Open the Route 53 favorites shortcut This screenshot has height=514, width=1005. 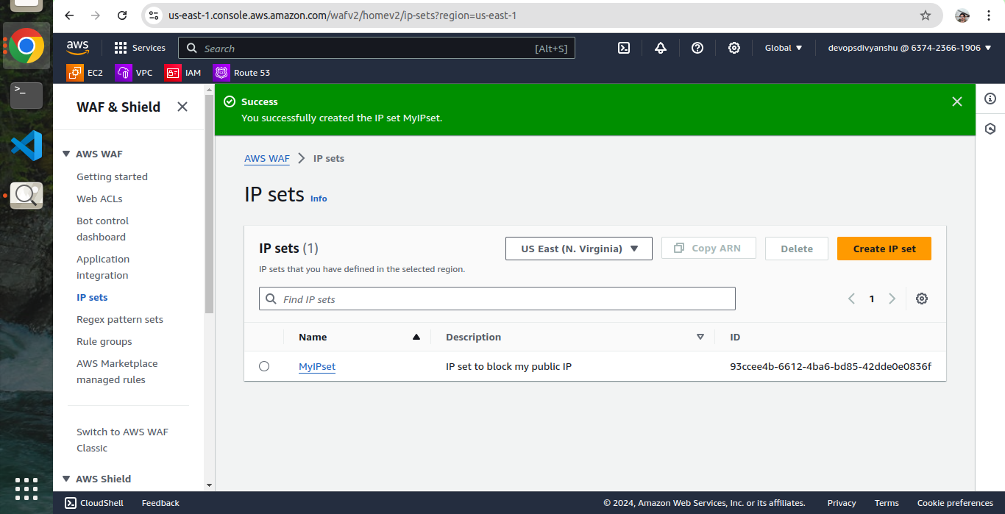242,73
